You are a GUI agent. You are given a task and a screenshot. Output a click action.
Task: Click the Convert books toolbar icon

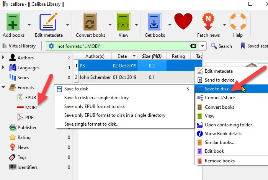90,22
